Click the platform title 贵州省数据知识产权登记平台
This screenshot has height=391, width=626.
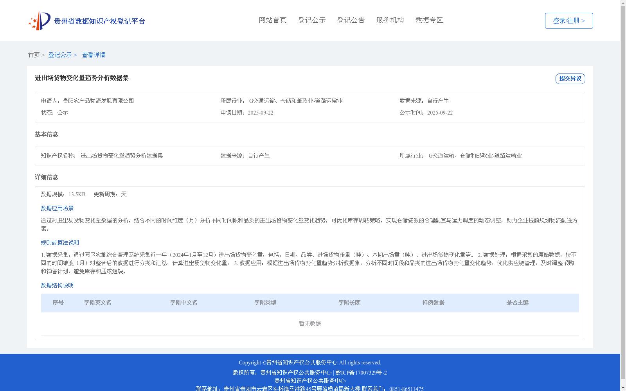pyautogui.click(x=99, y=21)
